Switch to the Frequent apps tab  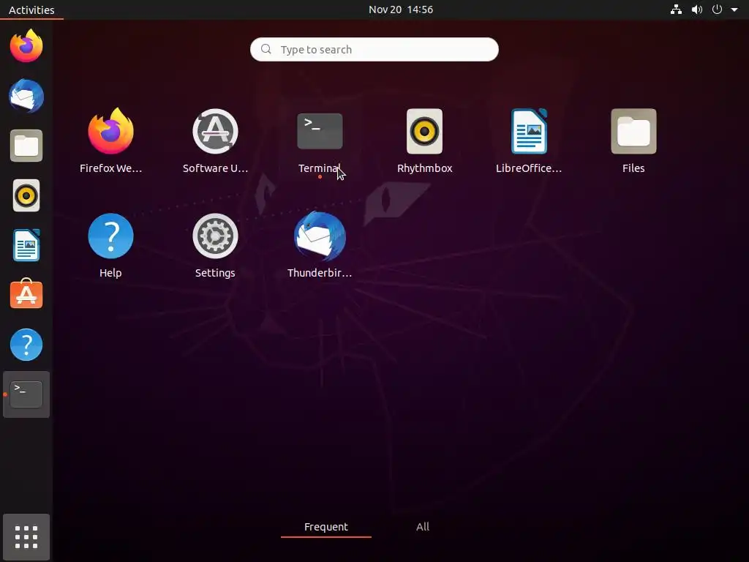click(326, 527)
